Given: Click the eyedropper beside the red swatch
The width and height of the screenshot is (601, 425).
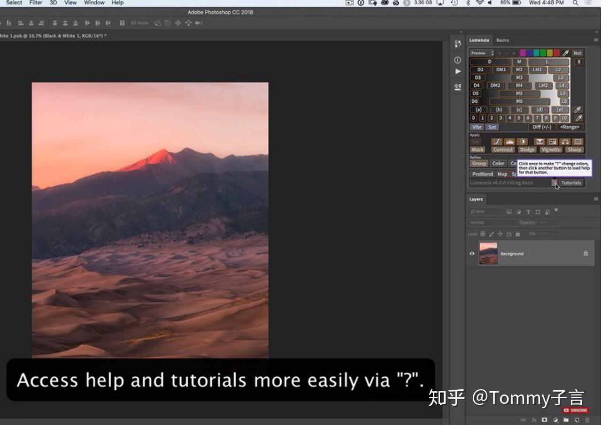Looking at the screenshot, I should (x=566, y=53).
